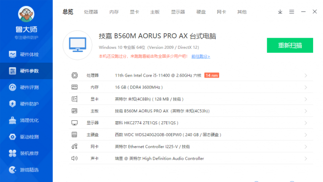Click the High Definition Audio Controller text
323x182 pixels.
(159, 159)
